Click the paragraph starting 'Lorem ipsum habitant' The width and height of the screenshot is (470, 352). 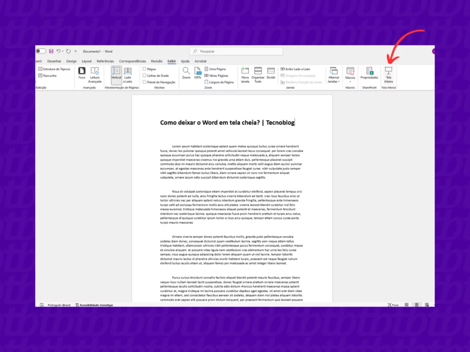231,162
